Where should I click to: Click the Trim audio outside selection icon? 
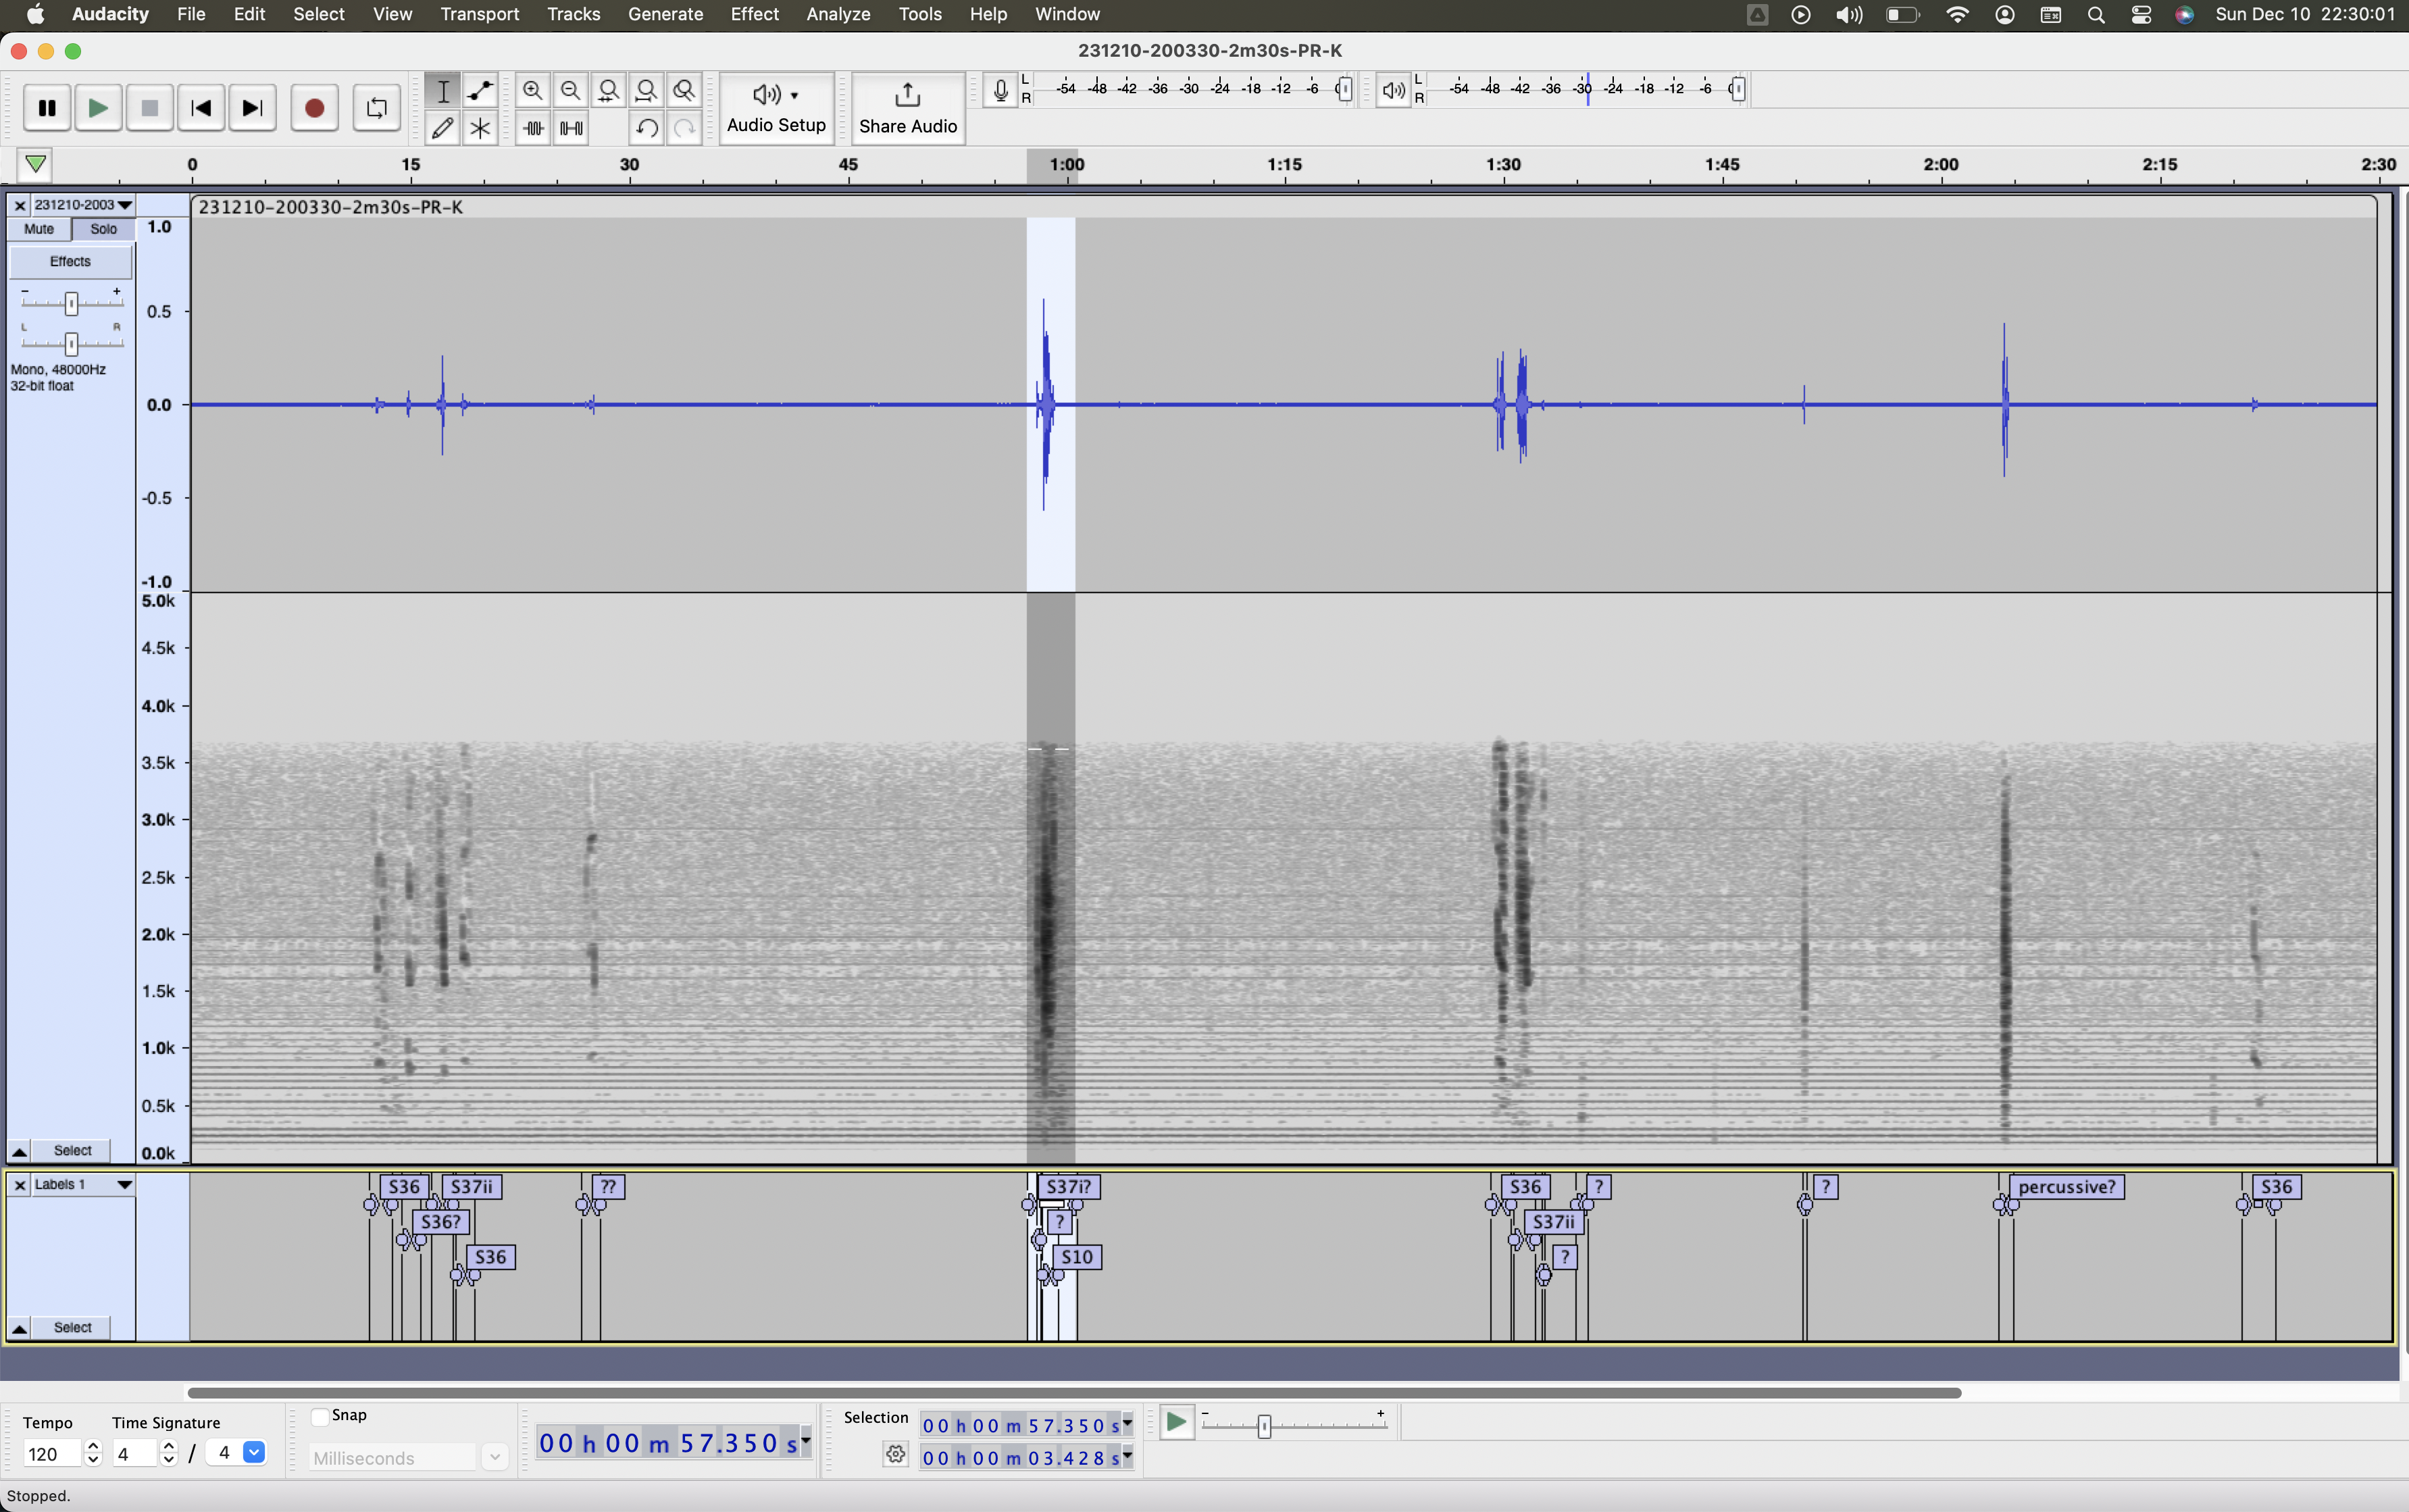tap(533, 128)
